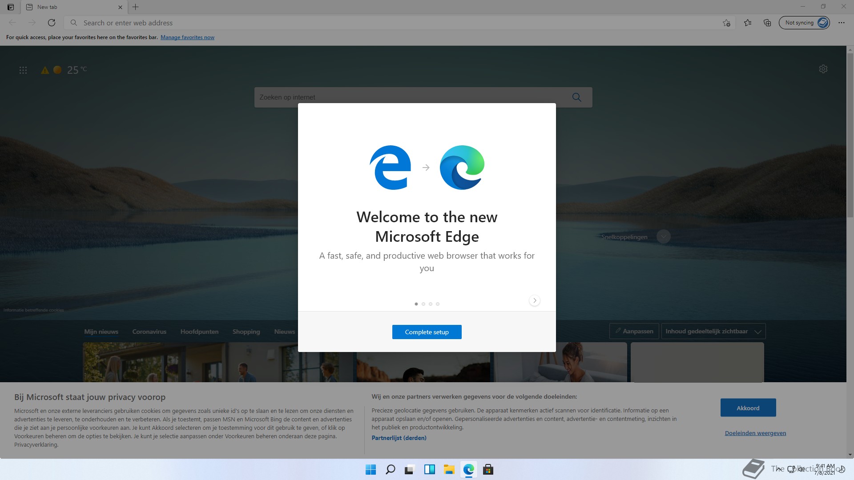The width and height of the screenshot is (854, 480).
Task: Click the Akkoord button
Action: coord(748,408)
